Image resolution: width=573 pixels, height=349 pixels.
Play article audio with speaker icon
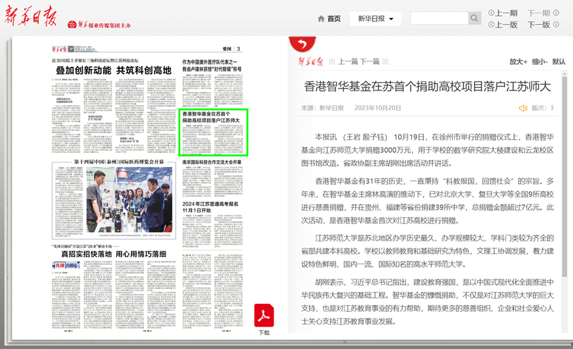[x=523, y=108]
